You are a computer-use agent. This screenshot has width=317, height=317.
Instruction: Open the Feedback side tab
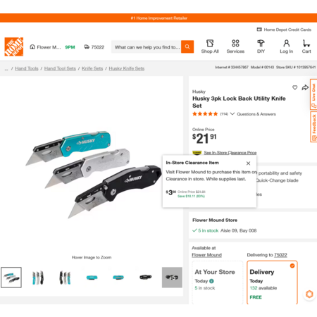[313, 127]
